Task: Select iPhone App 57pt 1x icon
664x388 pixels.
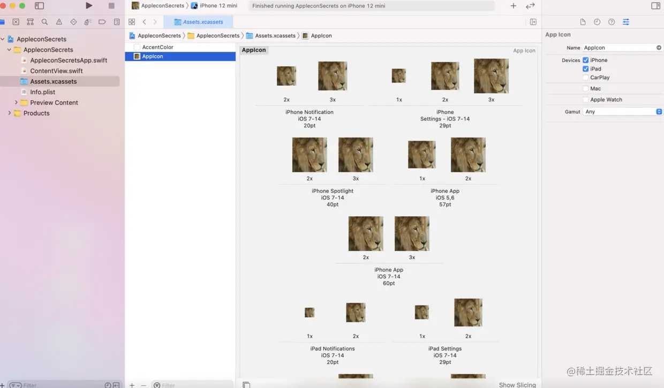Action: pyautogui.click(x=422, y=155)
